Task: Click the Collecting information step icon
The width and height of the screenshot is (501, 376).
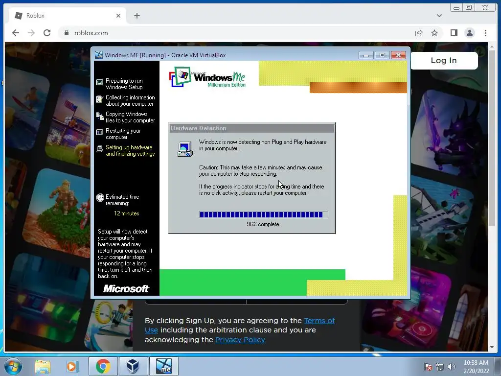Action: coord(99,99)
